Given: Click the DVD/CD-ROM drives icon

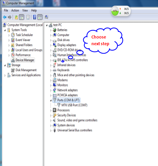Looking at the screenshot, I should coord(55,50).
